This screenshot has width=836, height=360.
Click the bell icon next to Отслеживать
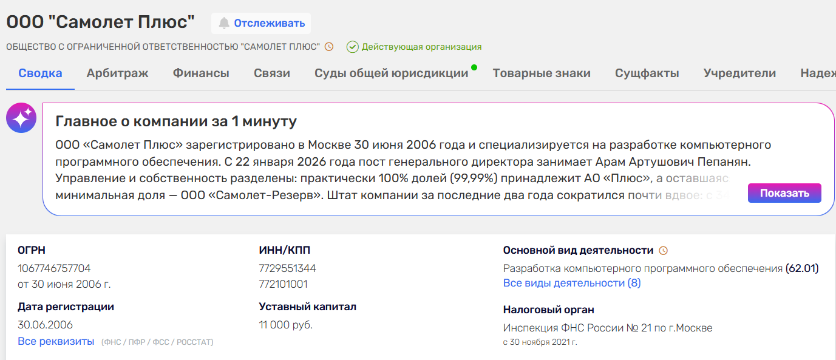point(224,24)
